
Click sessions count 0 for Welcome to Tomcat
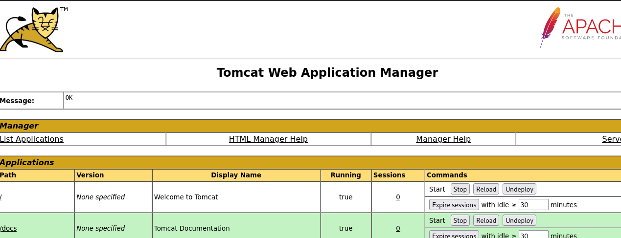[398, 197]
